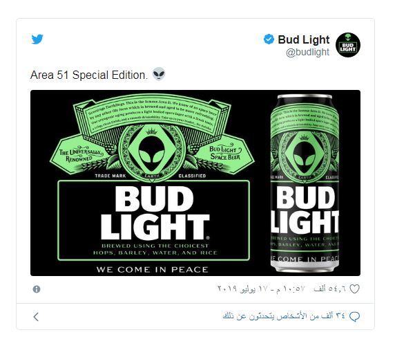The image size is (395, 348).
Task: Open the Area 51 Special Edition tweet text
Action: (x=89, y=75)
